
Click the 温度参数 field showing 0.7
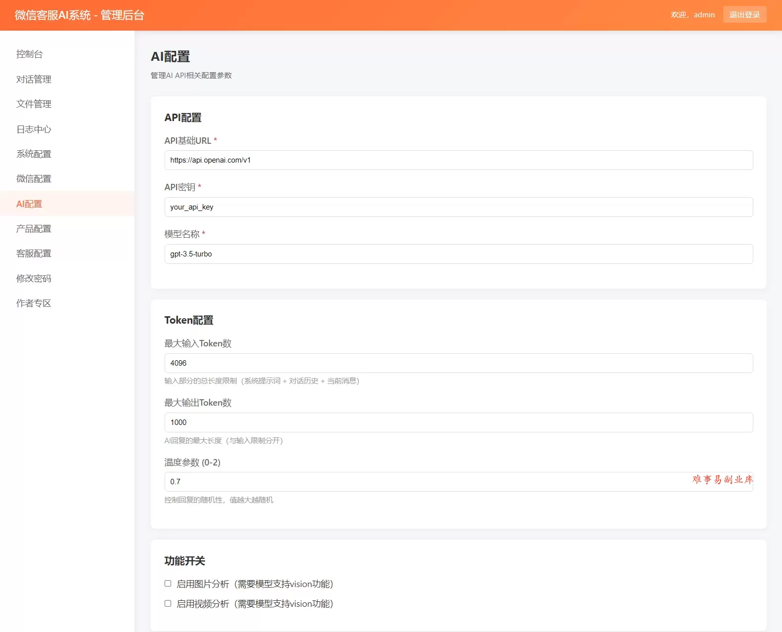click(458, 482)
